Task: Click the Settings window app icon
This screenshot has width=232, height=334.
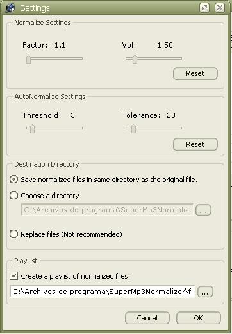Action: (10, 8)
